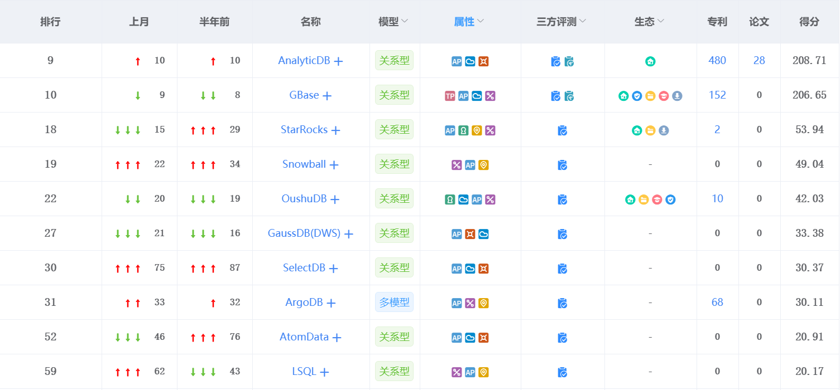Screen dimensions: 840x390
Task: Open StarRocks third-party evaluation clipboard icon
Action: pyautogui.click(x=563, y=130)
